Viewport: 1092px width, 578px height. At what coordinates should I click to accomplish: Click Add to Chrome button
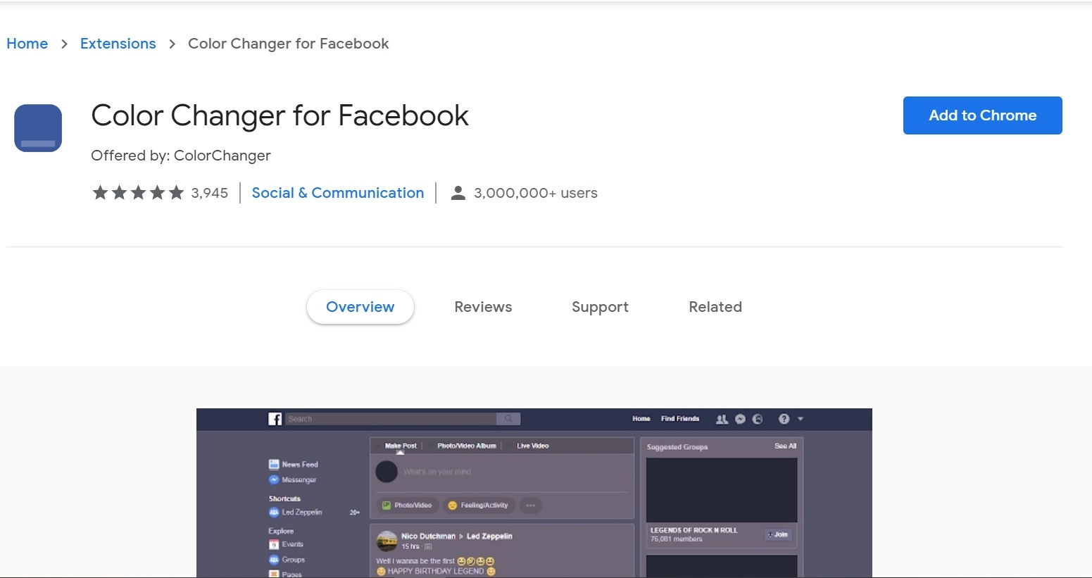click(x=983, y=115)
